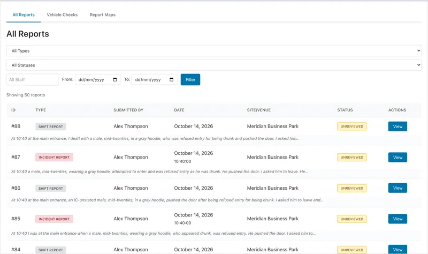
Task: Click the 10:40:00 time in report #85
Action: (x=182, y=223)
